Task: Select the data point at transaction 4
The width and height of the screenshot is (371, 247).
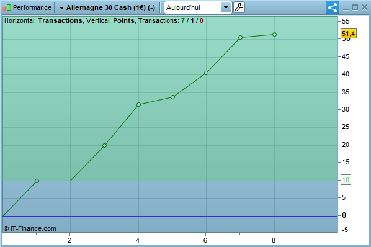Action: click(x=138, y=105)
